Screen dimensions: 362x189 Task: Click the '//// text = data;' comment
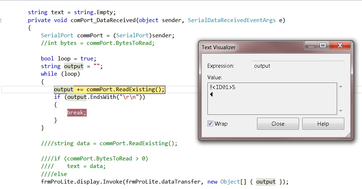(73, 166)
